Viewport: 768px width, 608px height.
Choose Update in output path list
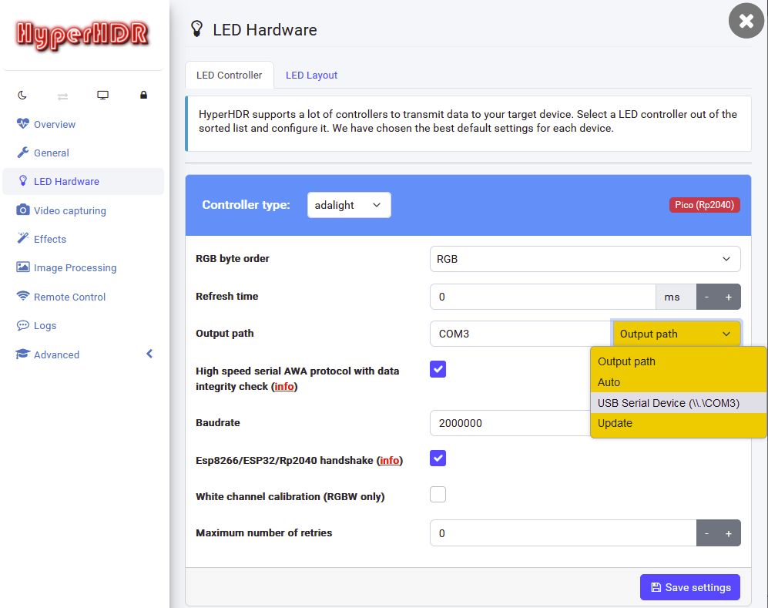coord(679,423)
